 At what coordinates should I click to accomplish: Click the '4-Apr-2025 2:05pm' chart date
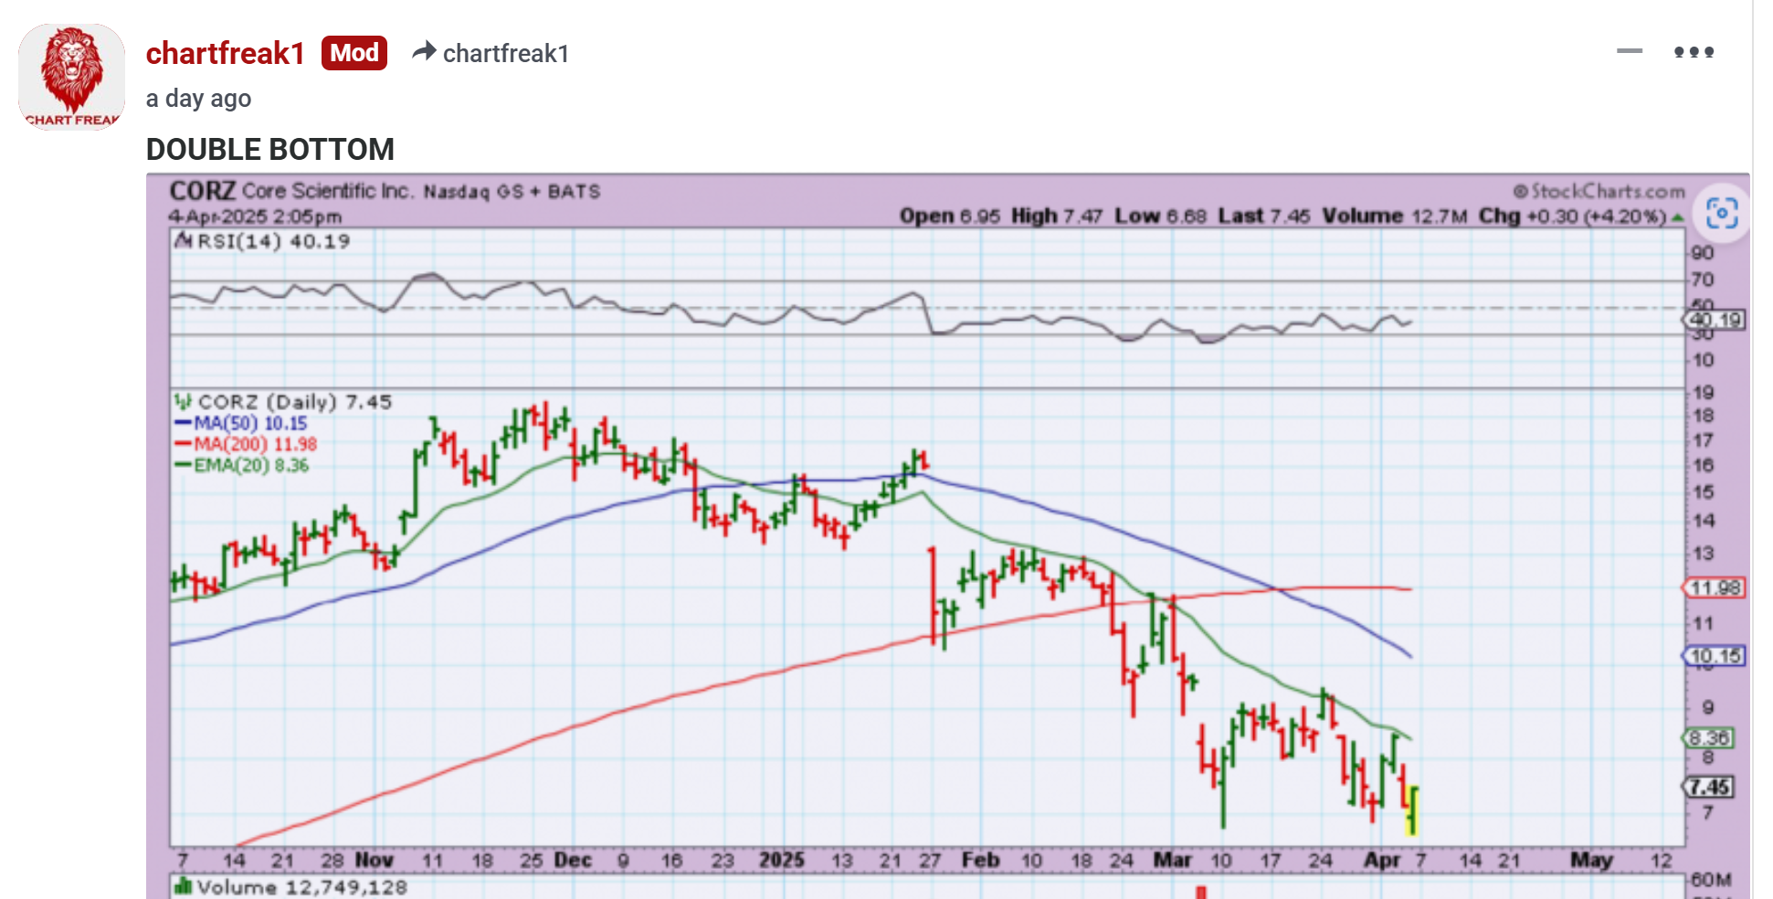(255, 217)
